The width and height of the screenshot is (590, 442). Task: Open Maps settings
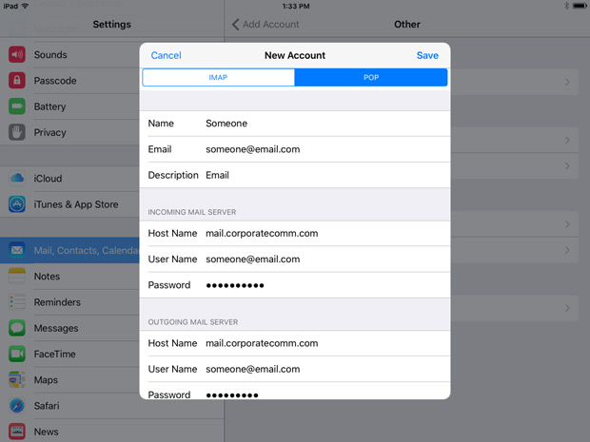tap(69, 379)
